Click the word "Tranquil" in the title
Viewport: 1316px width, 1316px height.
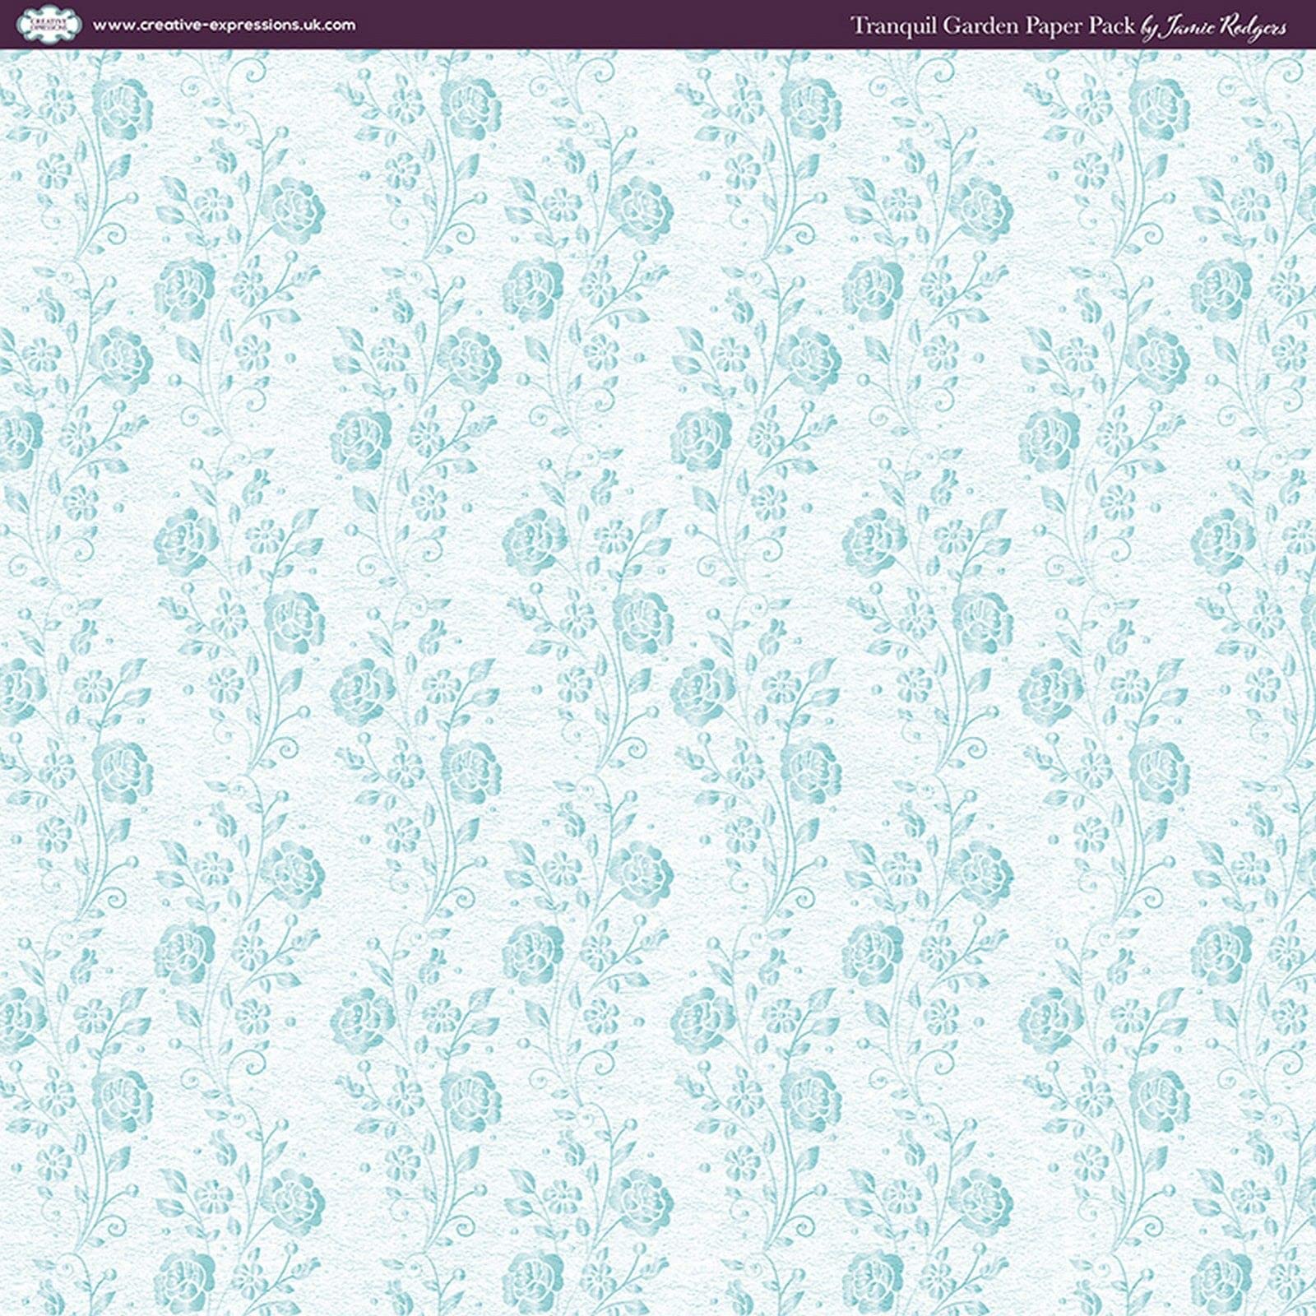[893, 26]
